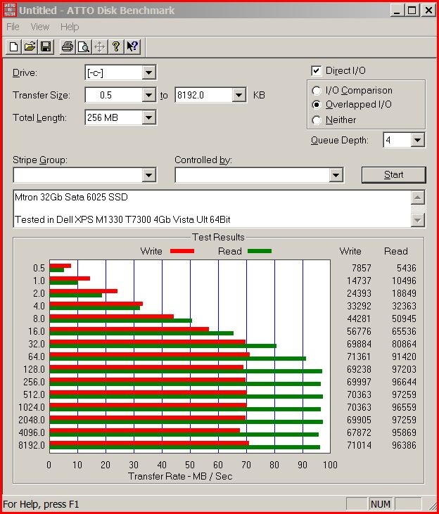Image resolution: width=439 pixels, height=514 pixels.
Task: Click the 1024.0 row label in chart
Action: click(x=32, y=407)
